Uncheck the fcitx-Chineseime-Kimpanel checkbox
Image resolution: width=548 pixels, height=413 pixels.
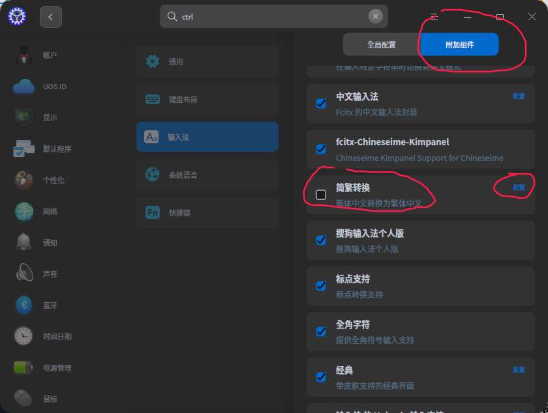coord(321,149)
